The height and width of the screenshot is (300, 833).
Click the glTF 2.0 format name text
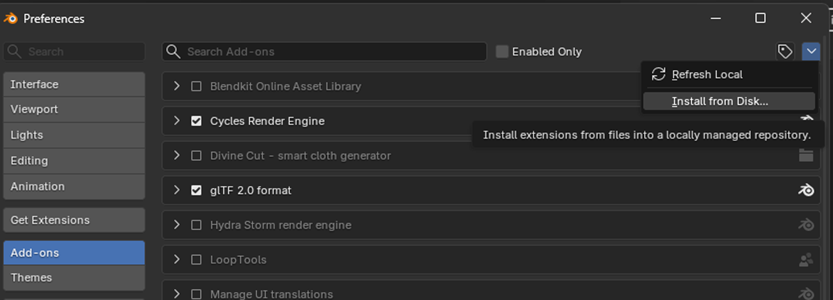[x=251, y=190]
